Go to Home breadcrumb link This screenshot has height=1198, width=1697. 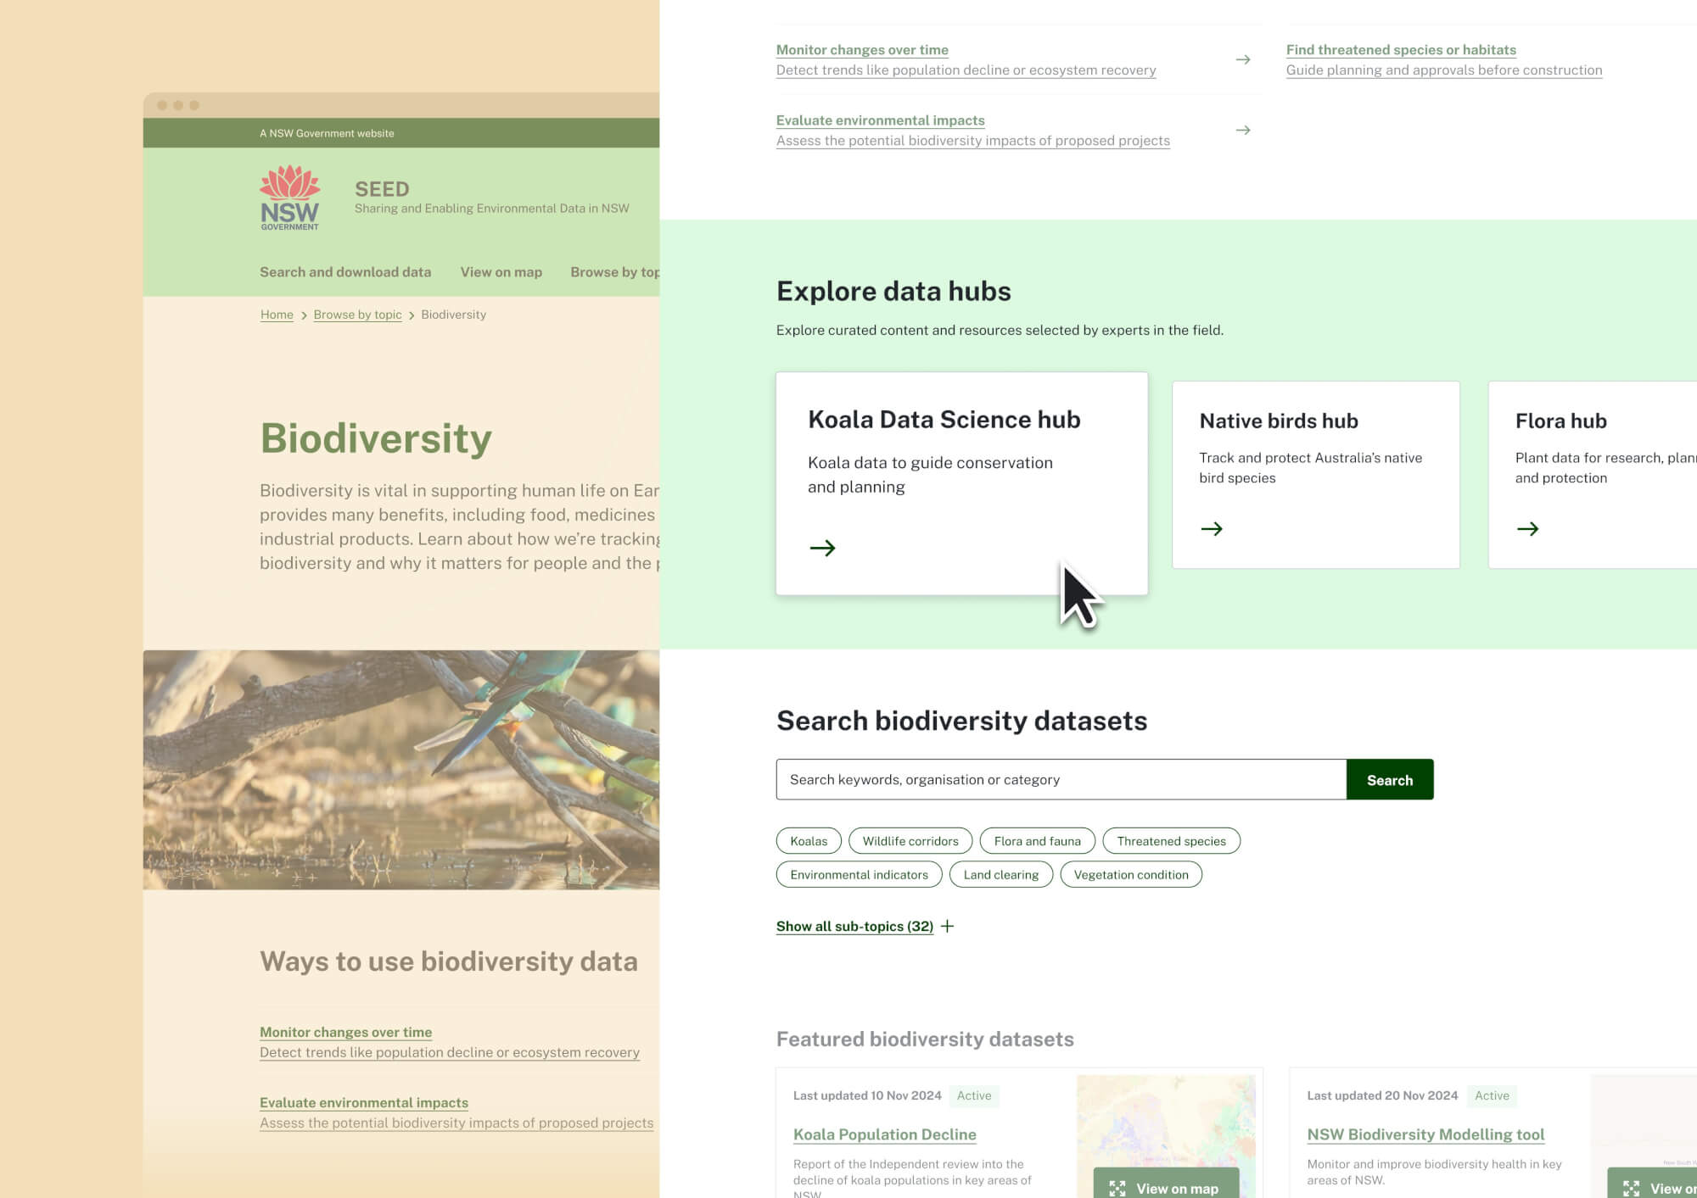tap(277, 315)
